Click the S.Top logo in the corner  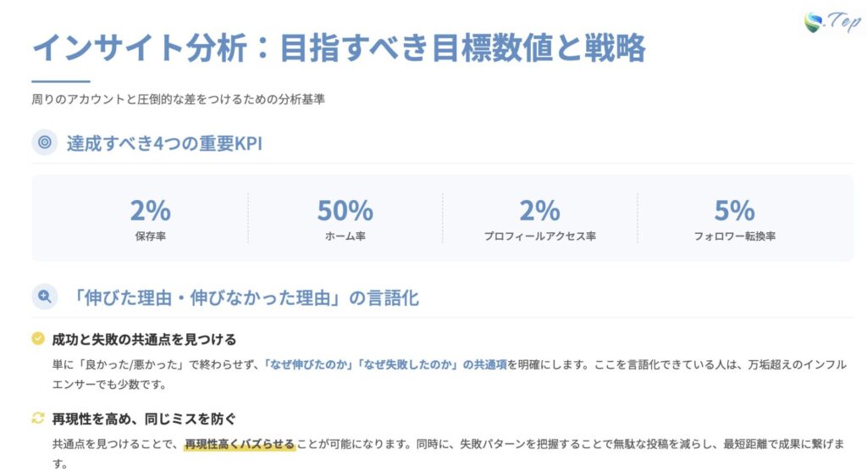[x=831, y=23]
